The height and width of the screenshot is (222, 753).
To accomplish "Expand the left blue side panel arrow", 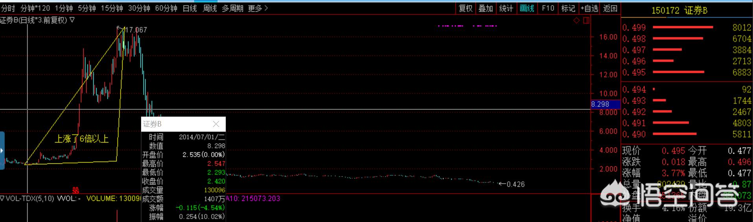I will pyautogui.click(x=2, y=150).
